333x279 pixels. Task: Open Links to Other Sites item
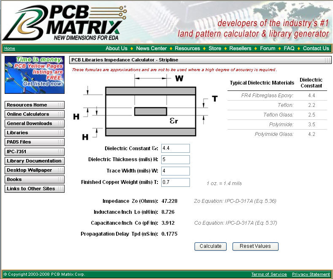point(35,189)
